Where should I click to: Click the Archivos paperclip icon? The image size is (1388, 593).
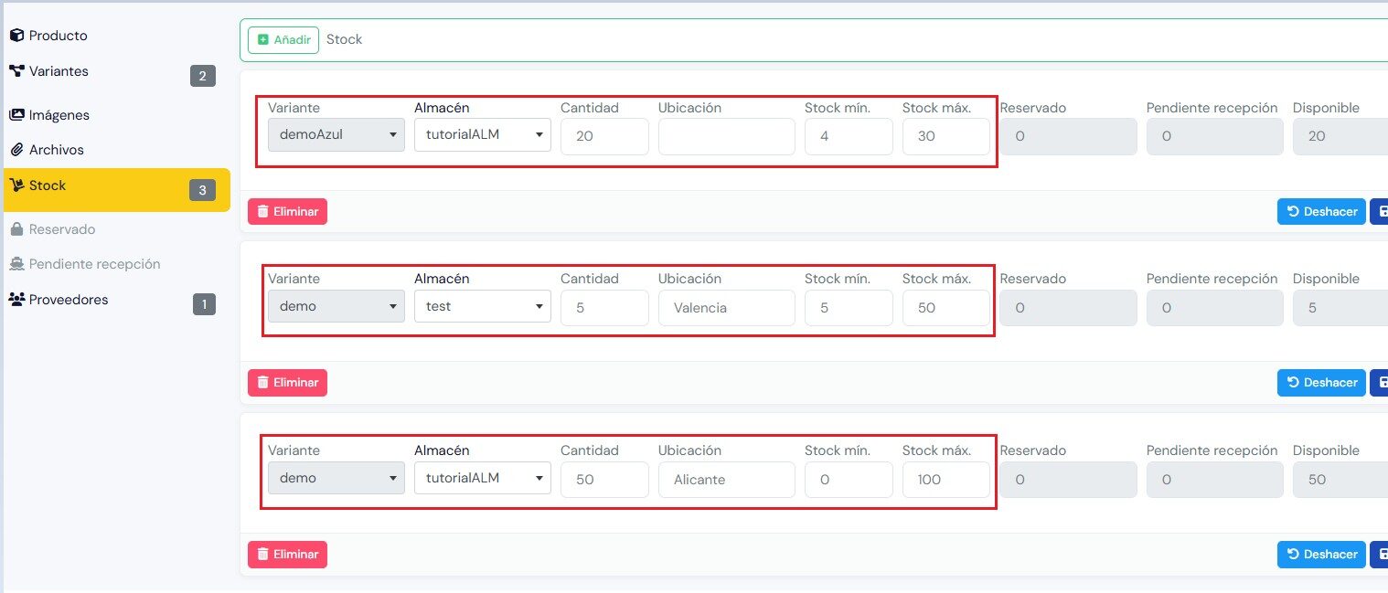point(16,150)
